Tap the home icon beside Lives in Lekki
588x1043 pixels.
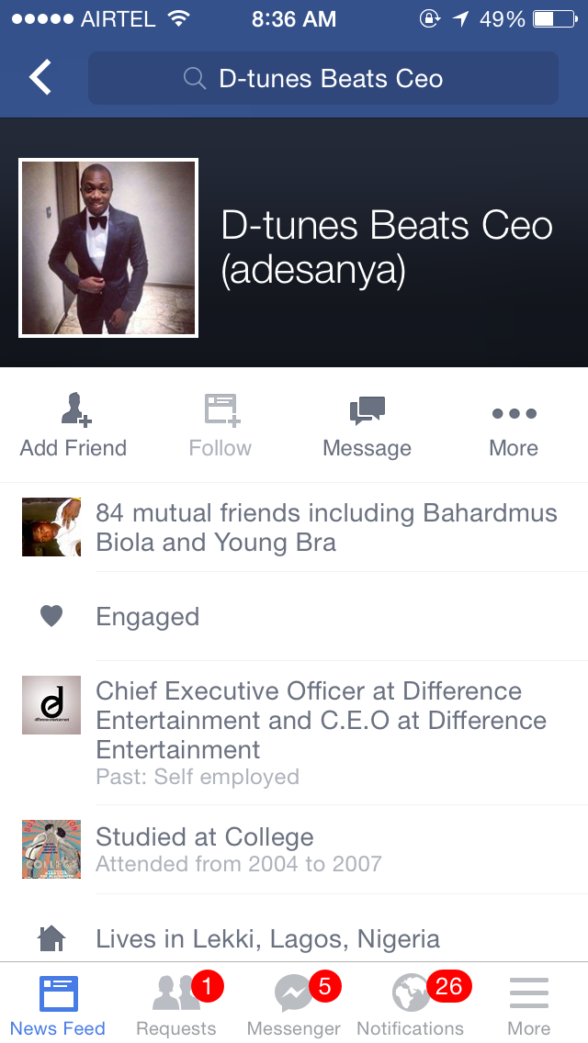coord(51,938)
